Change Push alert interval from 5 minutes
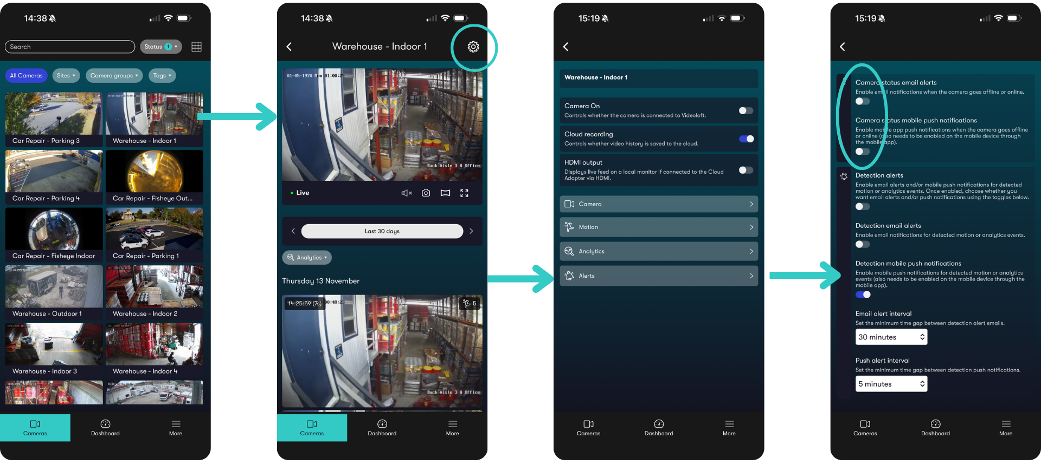This screenshot has width=1041, height=471. click(x=891, y=384)
